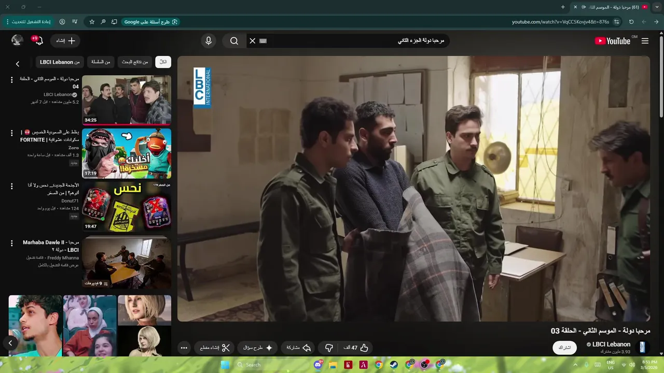The height and width of the screenshot is (373, 664).
Task: Open the Marhaba Dawle II playlist thumbnail
Action: 127,263
